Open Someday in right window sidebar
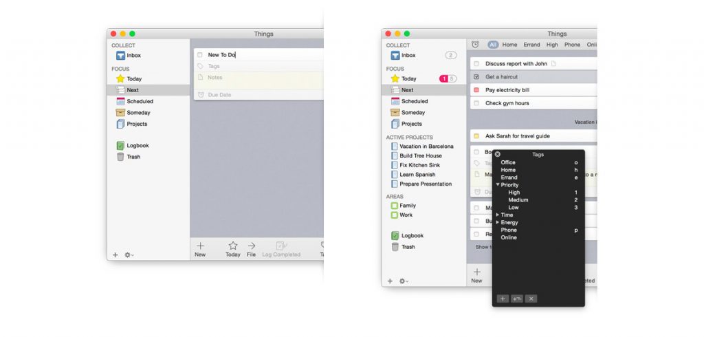This screenshot has width=704, height=337. pyautogui.click(x=408, y=112)
